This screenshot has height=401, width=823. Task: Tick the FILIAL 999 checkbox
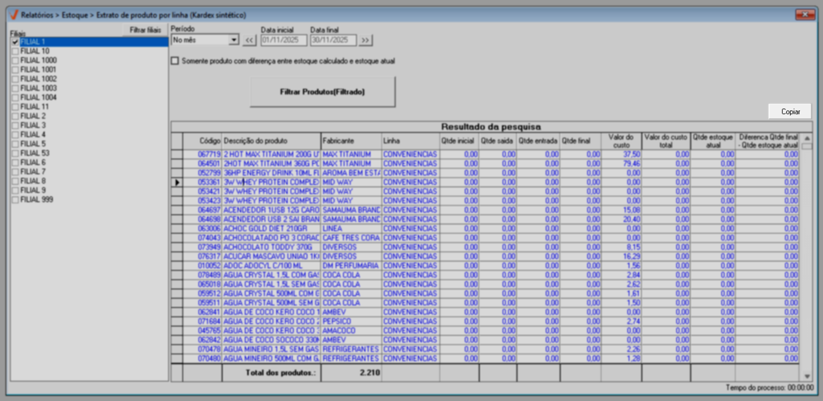[15, 200]
